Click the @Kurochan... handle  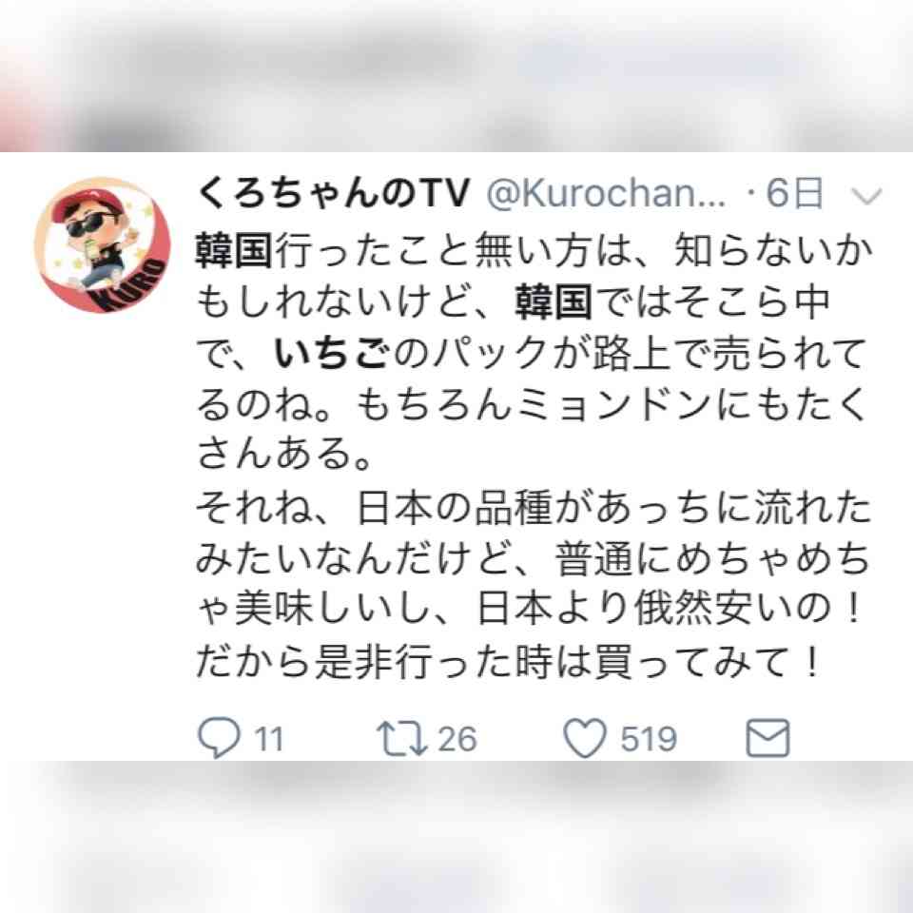click(x=606, y=193)
